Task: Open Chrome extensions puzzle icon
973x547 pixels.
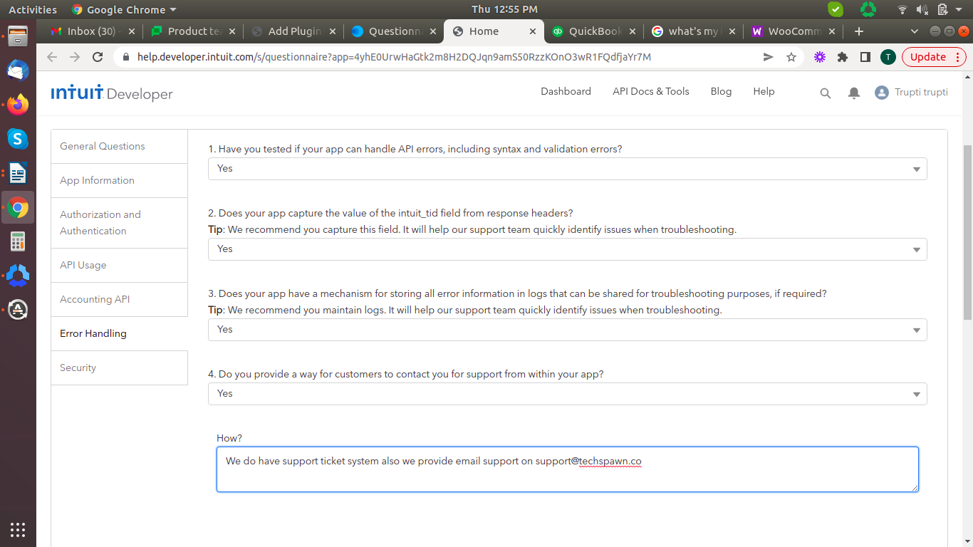Action: (843, 57)
